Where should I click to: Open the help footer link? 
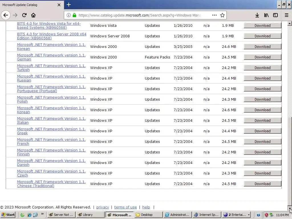146,207
